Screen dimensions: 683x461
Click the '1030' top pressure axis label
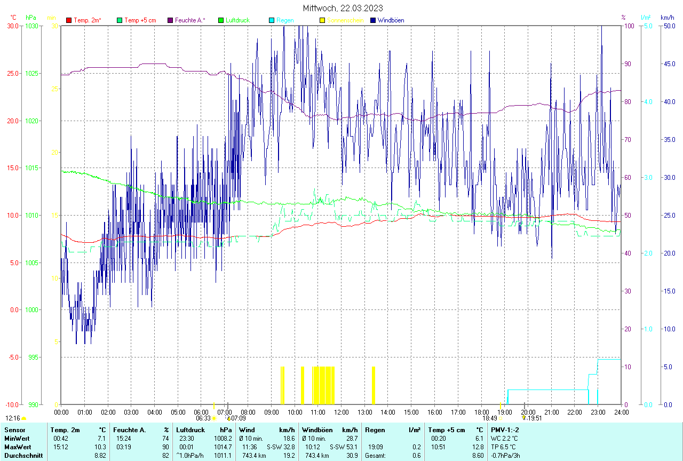click(x=32, y=26)
